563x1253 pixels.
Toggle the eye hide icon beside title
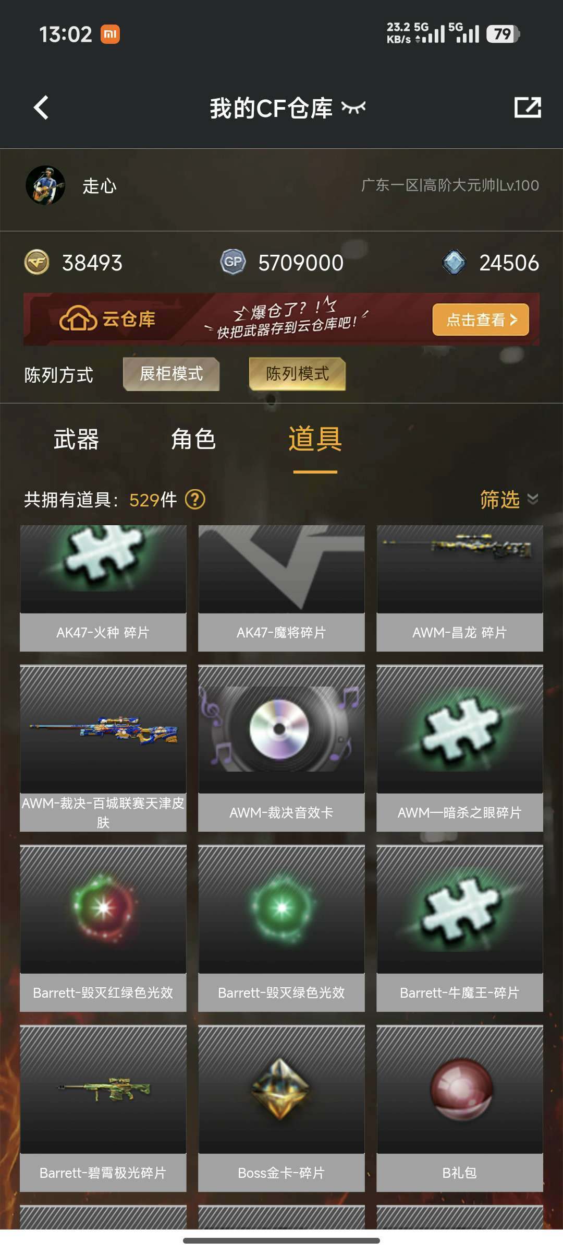[x=353, y=108]
